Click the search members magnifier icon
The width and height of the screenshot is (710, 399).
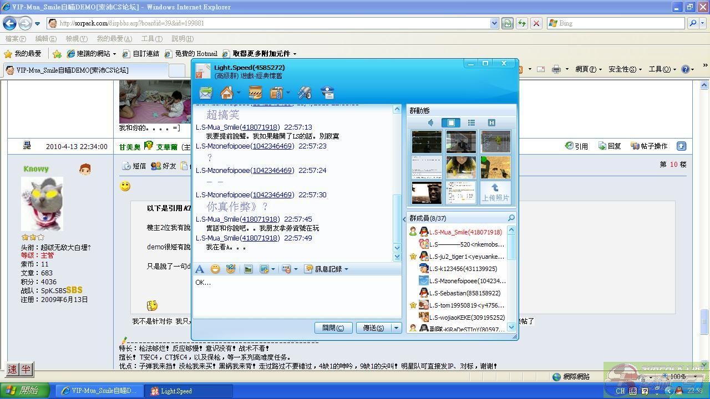coord(511,218)
